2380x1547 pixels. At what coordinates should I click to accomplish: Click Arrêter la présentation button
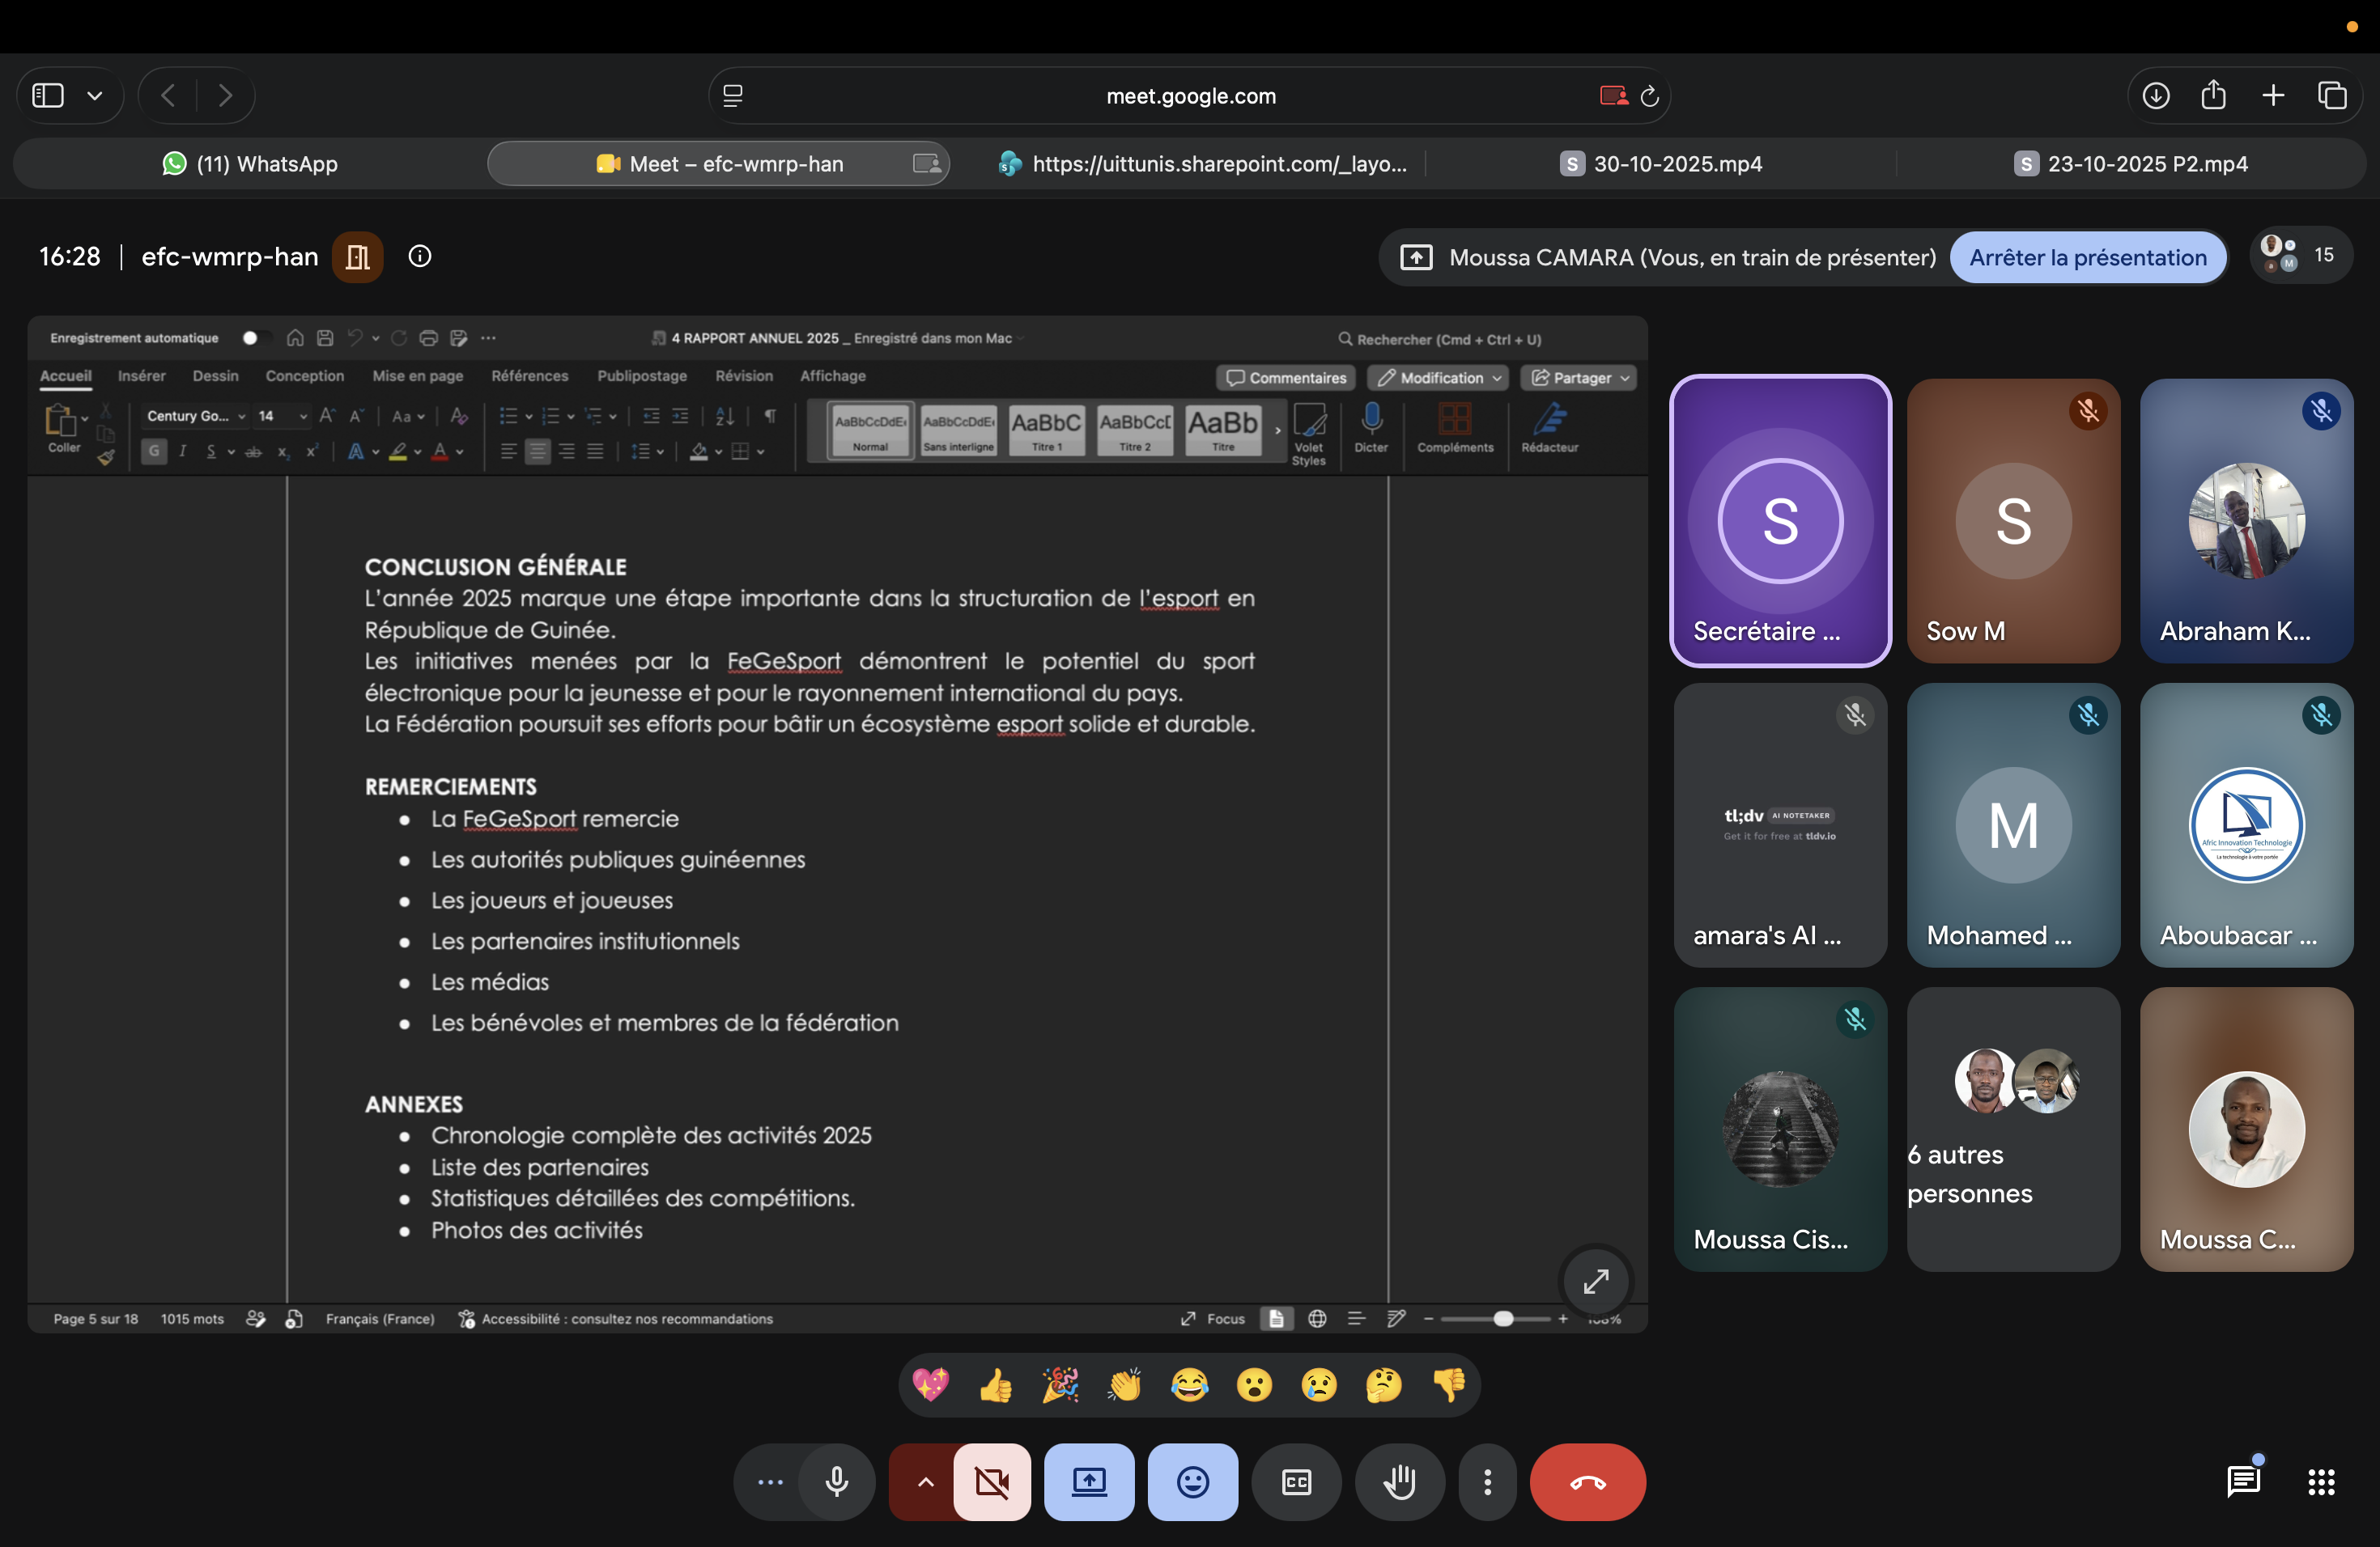coord(2087,256)
